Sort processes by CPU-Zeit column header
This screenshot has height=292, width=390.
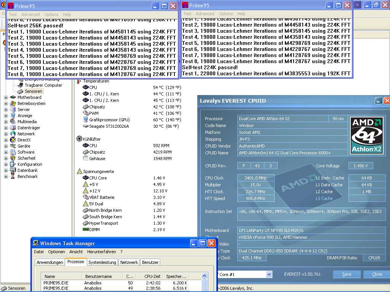149,276
